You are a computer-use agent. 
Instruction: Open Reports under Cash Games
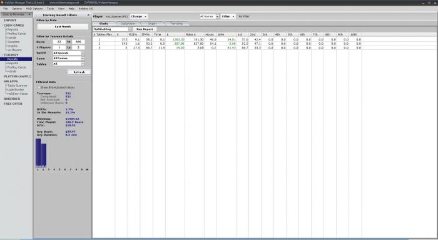[13, 29]
